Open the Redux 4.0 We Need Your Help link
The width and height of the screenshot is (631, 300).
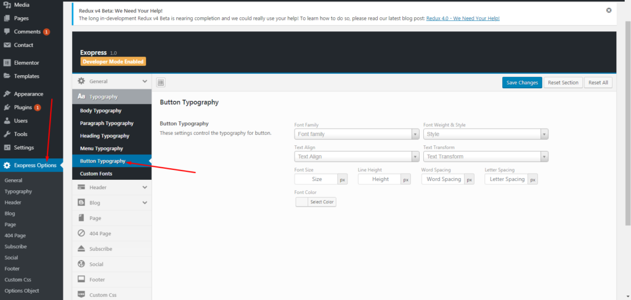tap(463, 18)
